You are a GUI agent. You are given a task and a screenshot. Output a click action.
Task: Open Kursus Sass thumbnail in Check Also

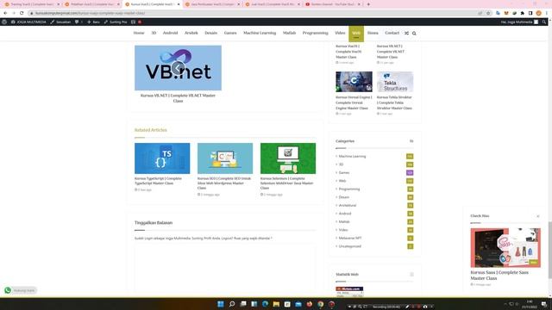(x=505, y=248)
